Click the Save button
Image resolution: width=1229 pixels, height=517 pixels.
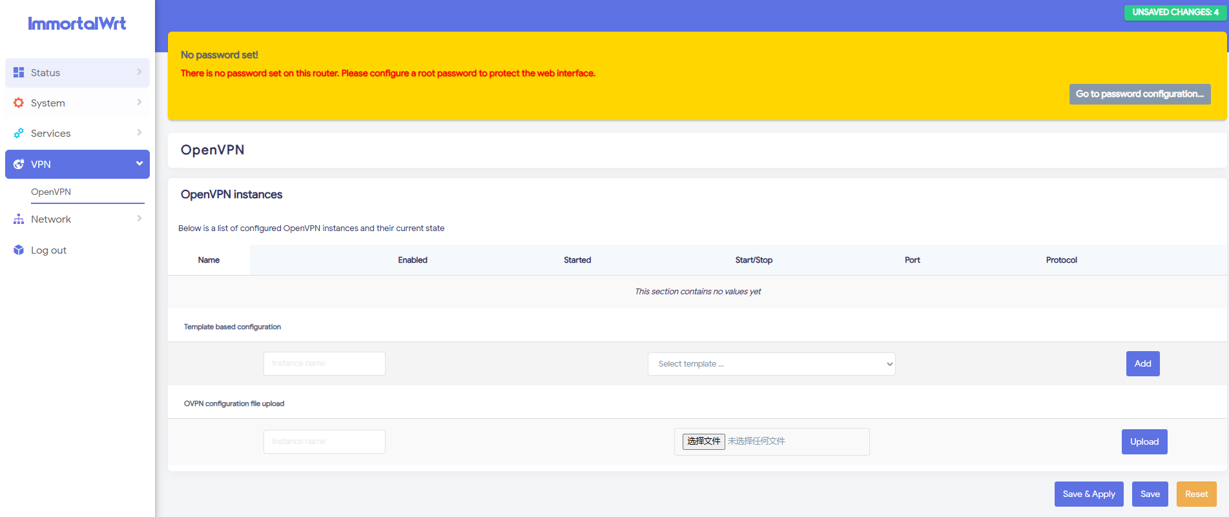[x=1150, y=494]
